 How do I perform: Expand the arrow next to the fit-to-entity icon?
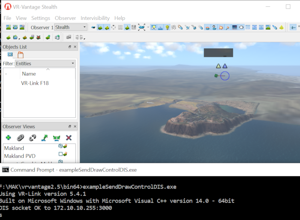point(148,27)
